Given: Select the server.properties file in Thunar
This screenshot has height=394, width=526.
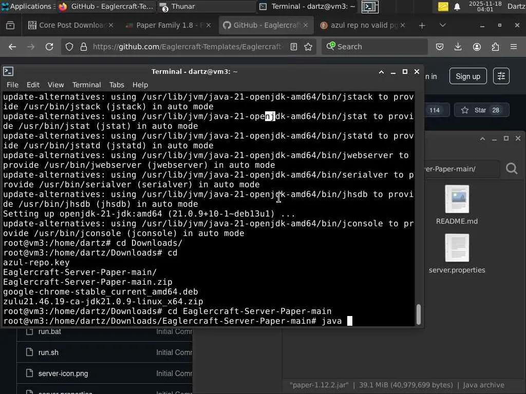Looking at the screenshot, I should [457, 253].
